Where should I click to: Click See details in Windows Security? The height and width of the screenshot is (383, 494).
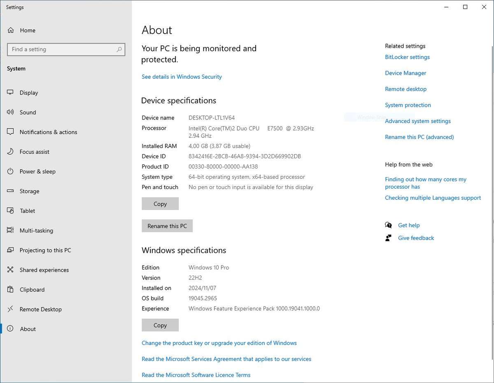pos(182,76)
